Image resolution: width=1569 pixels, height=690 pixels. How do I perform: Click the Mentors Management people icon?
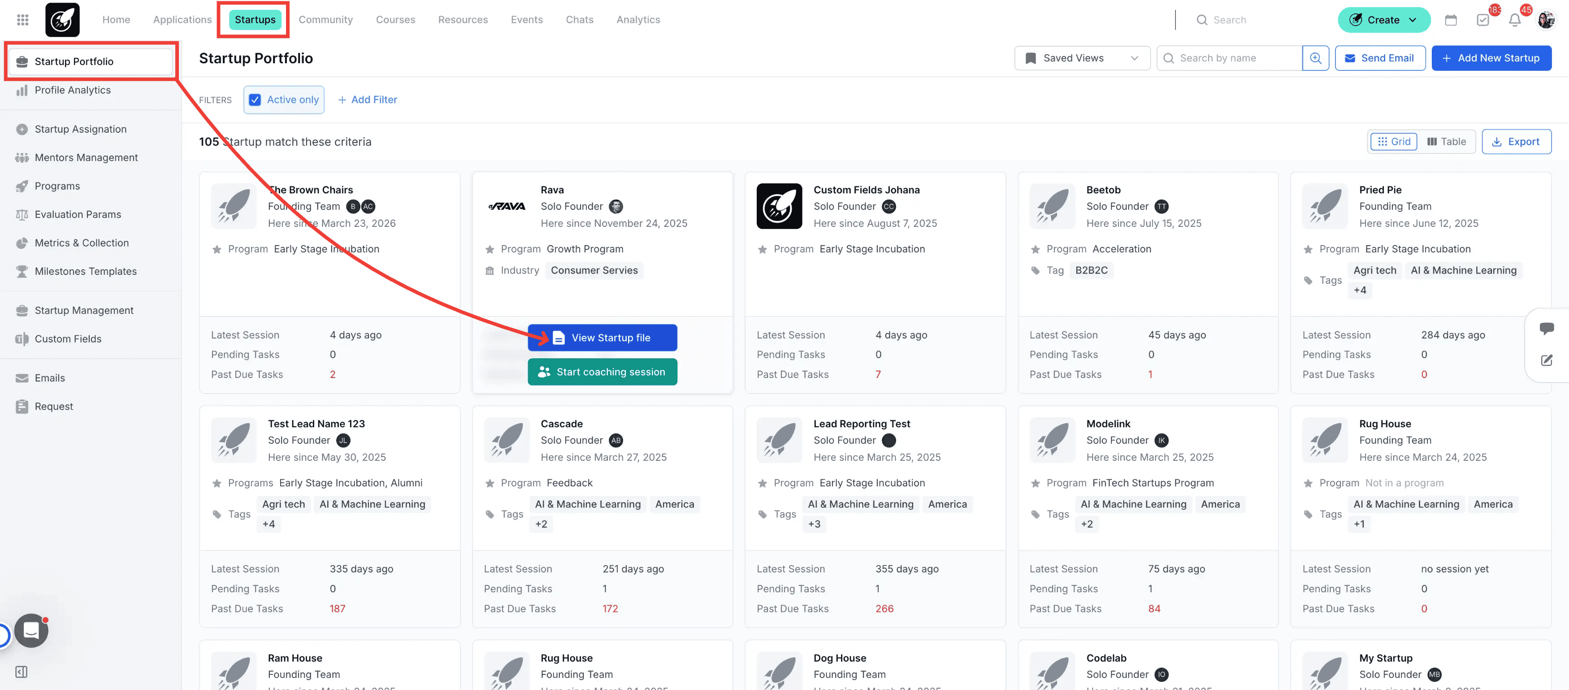[x=22, y=158]
